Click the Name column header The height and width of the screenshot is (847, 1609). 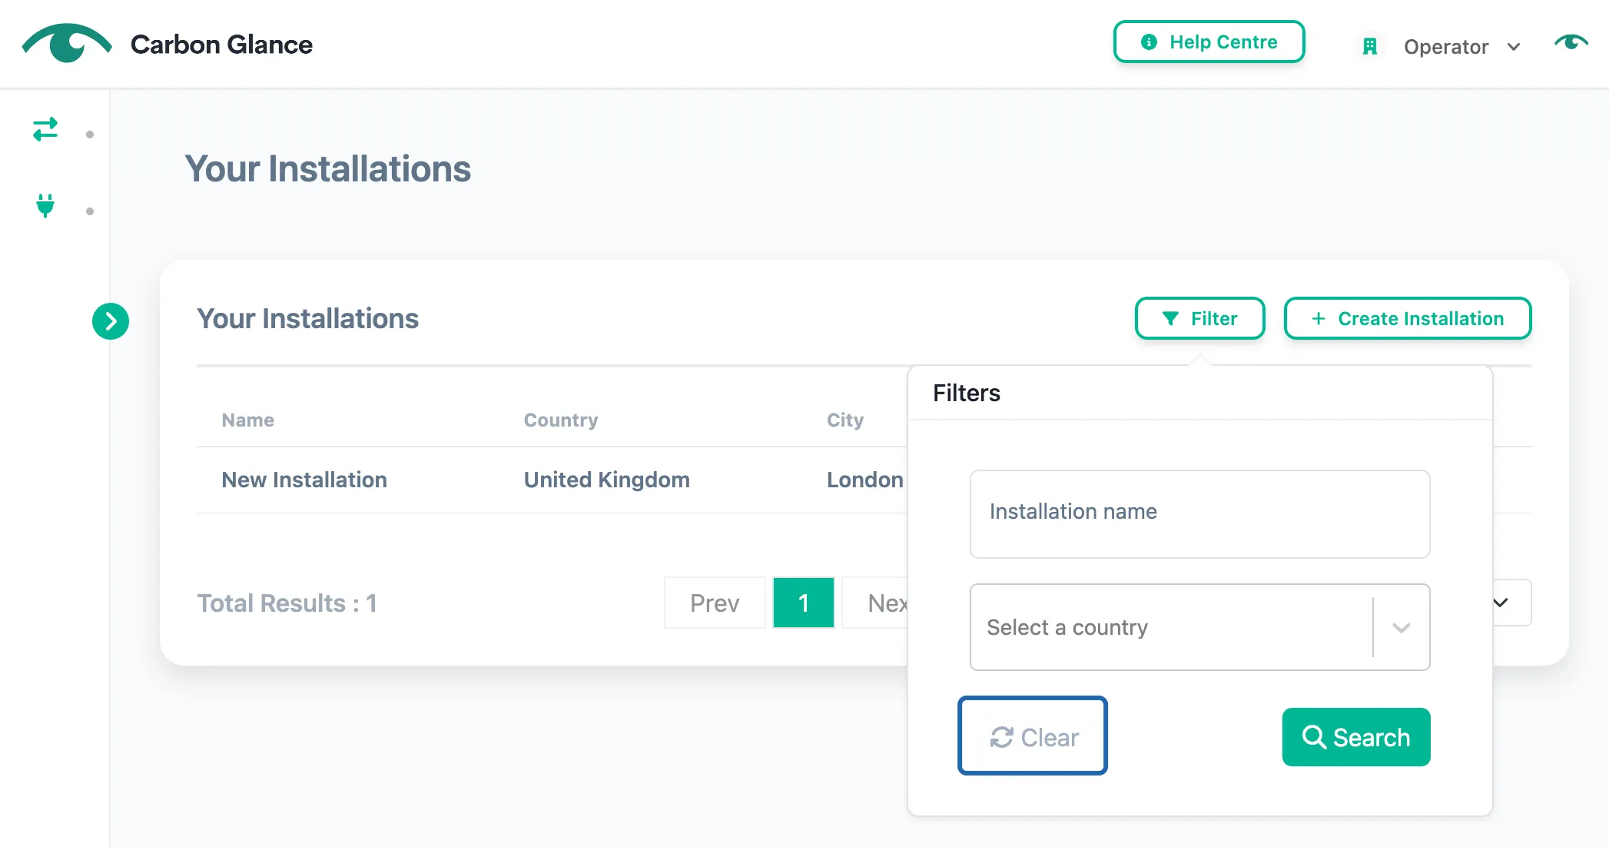(247, 420)
